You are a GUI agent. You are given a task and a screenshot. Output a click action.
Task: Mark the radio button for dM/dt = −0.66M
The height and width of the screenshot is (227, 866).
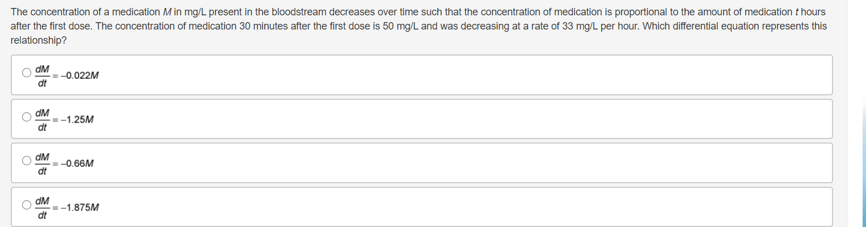pos(27,161)
